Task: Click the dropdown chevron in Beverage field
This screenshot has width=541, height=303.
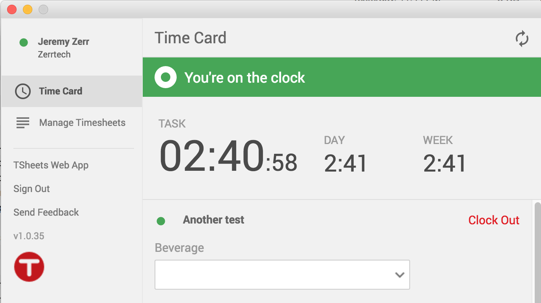Action: tap(399, 275)
